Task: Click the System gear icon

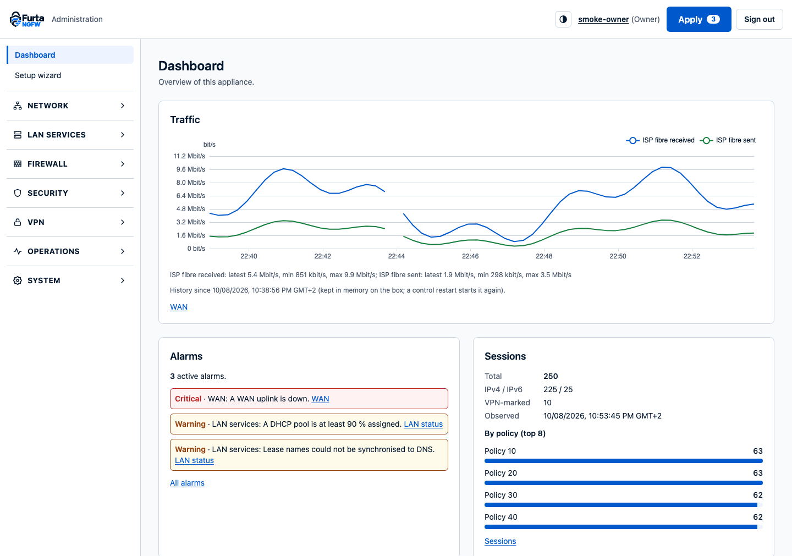Action: pyautogui.click(x=18, y=280)
